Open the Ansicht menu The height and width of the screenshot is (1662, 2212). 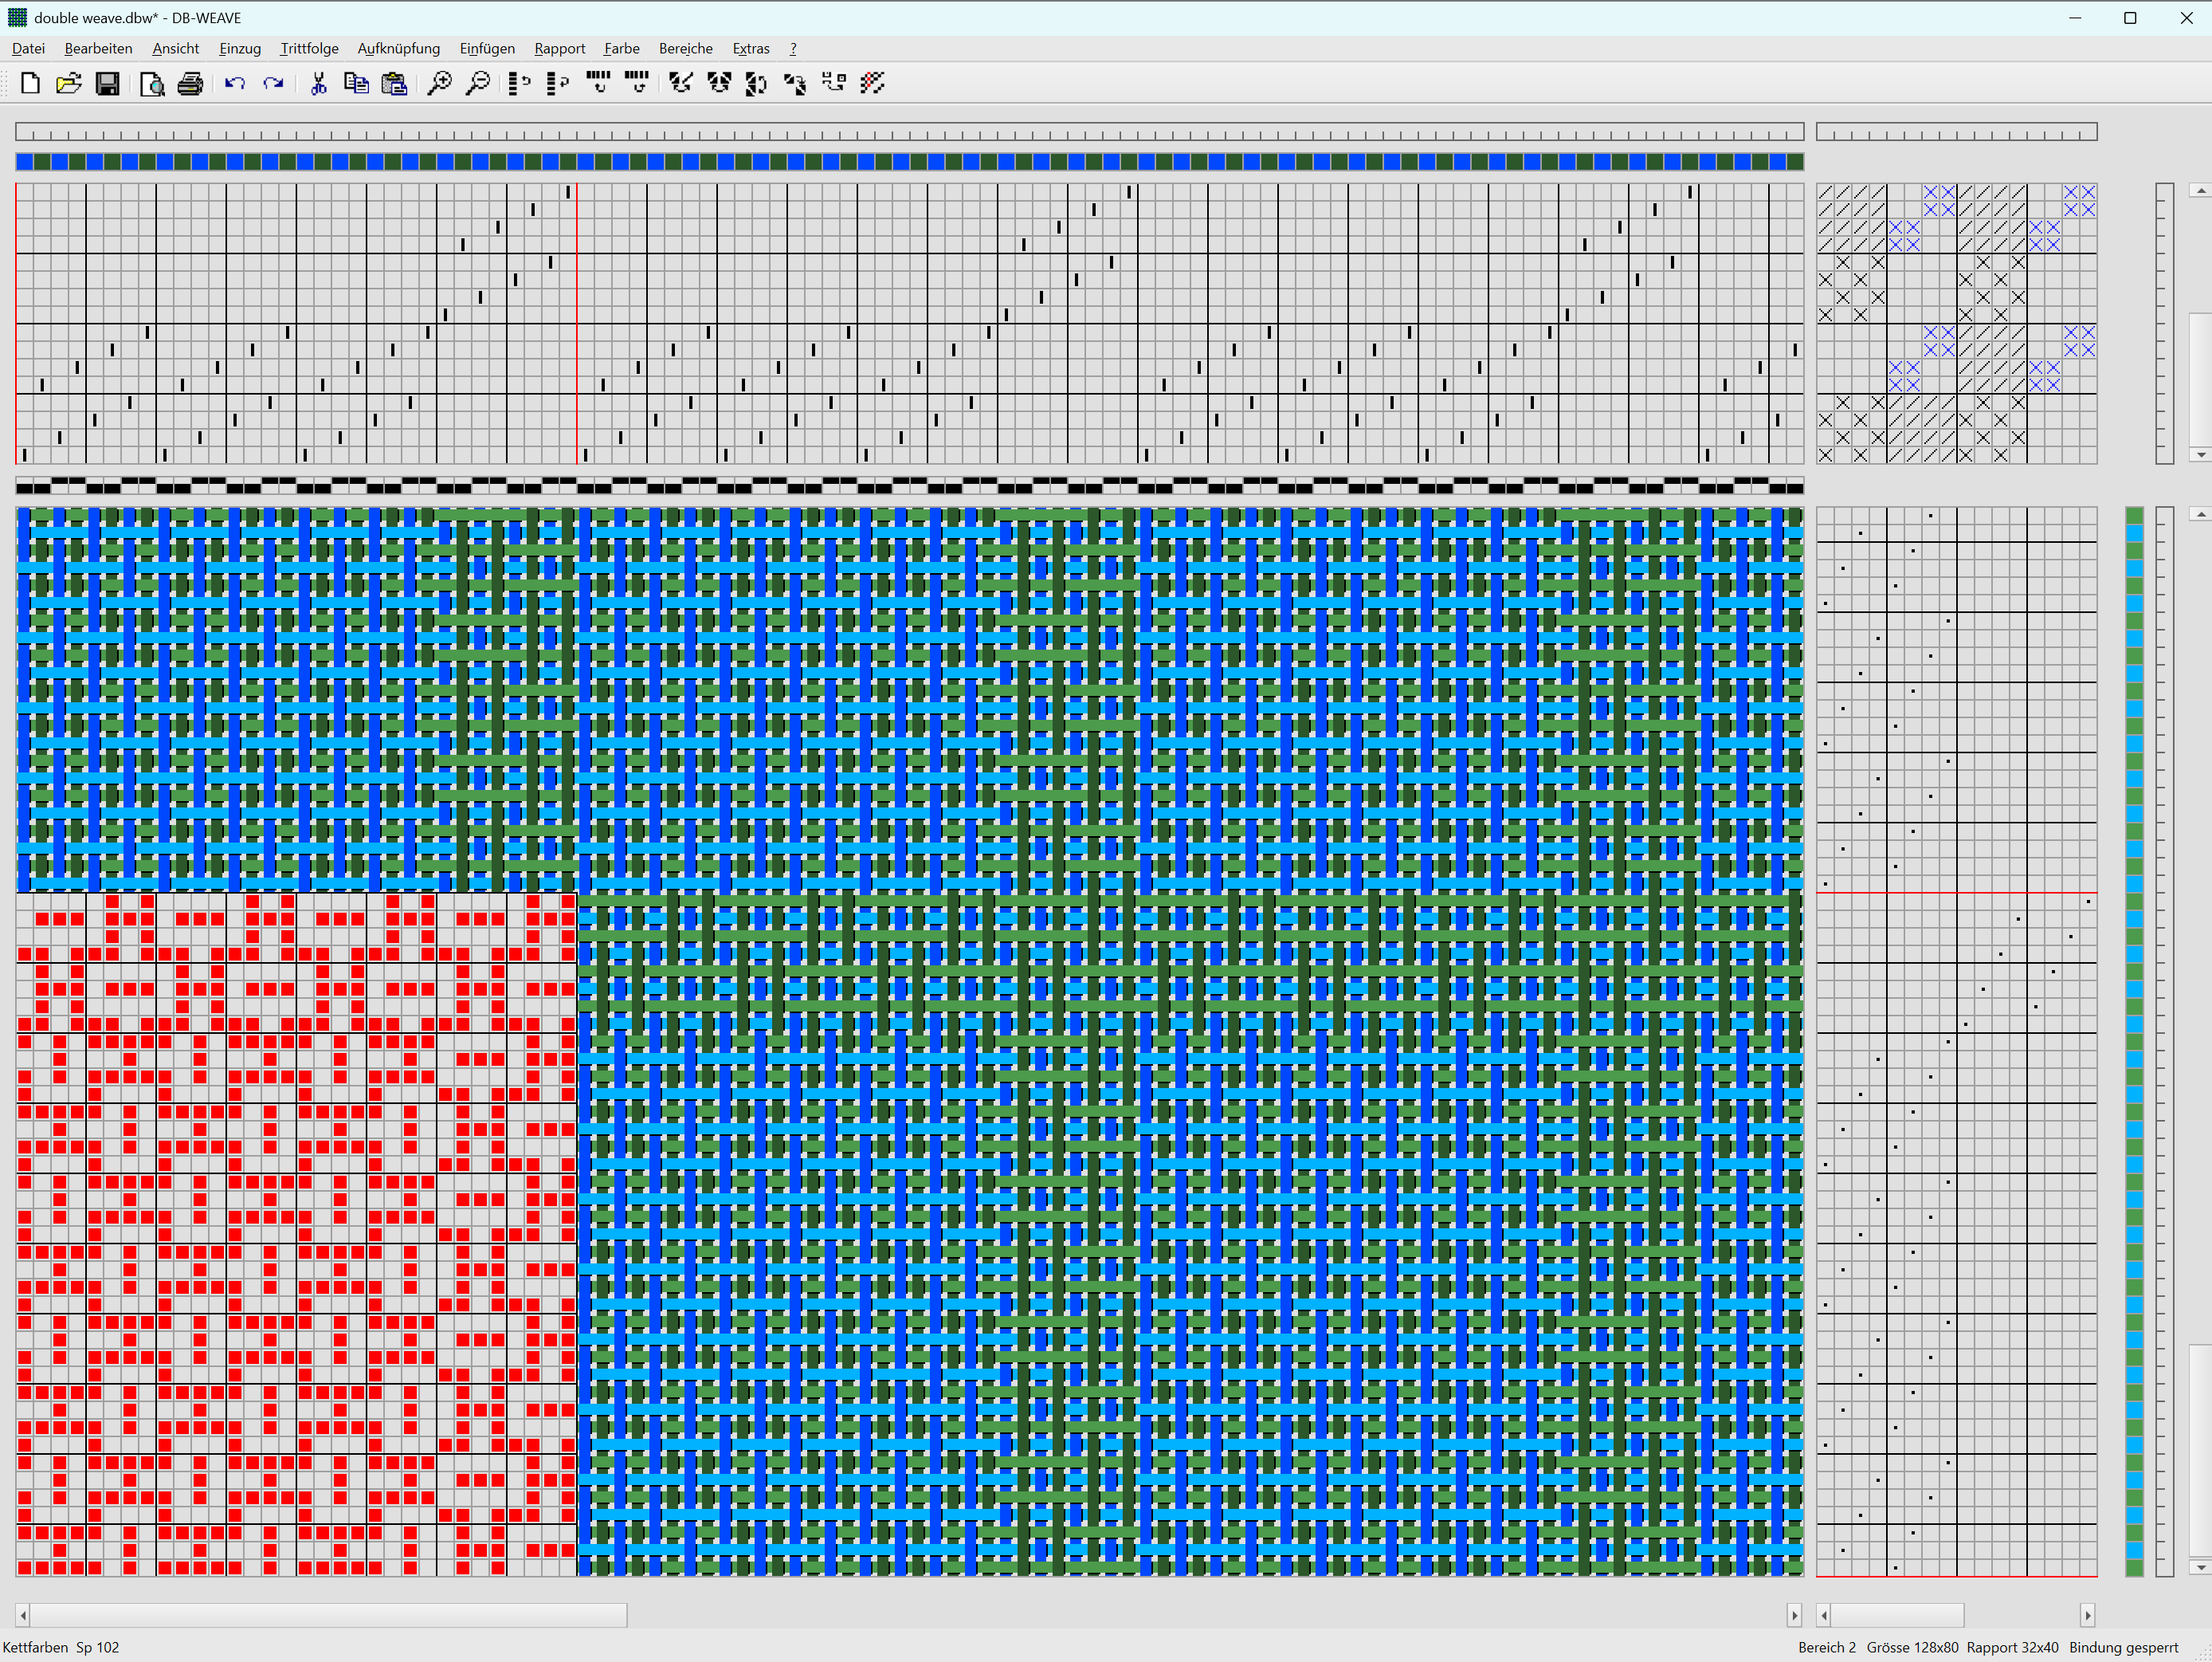point(176,48)
